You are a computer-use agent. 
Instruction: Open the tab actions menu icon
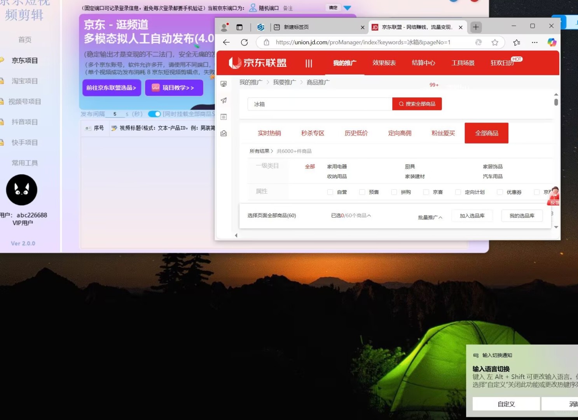click(x=239, y=27)
